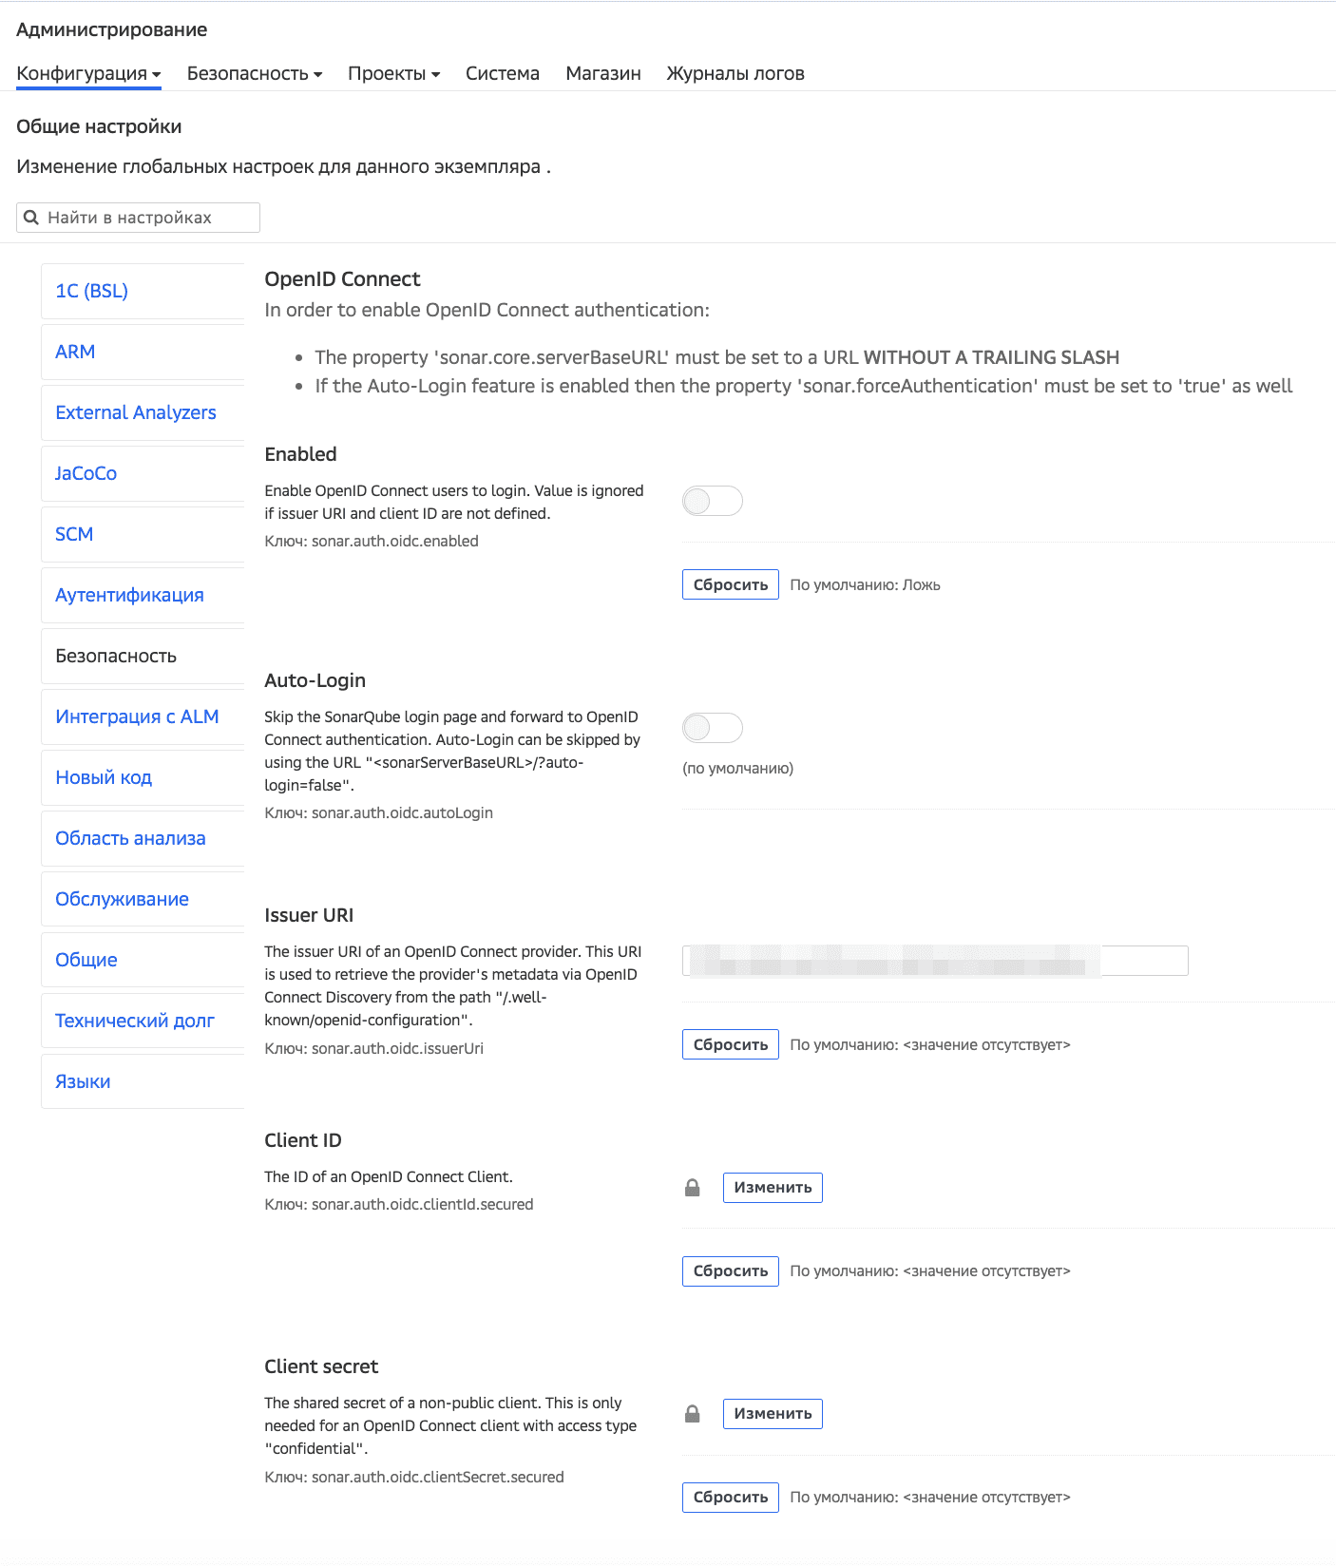This screenshot has width=1336, height=1566.
Task: Select the JaCoCo category in the sidebar
Action: (86, 473)
